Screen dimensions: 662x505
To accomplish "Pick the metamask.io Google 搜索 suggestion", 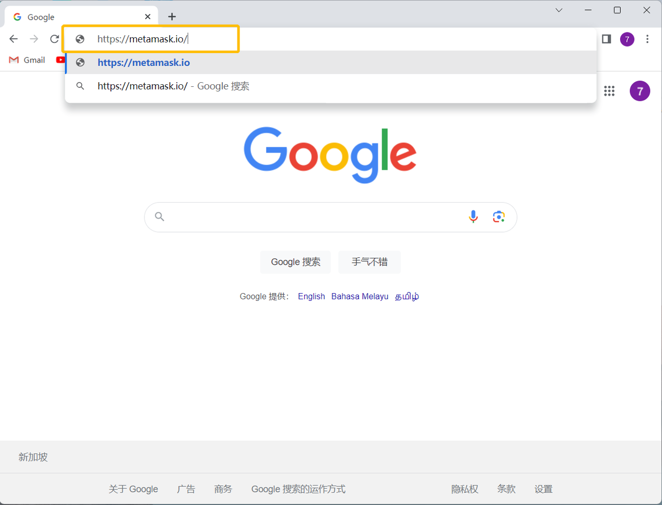I will pyautogui.click(x=330, y=86).
